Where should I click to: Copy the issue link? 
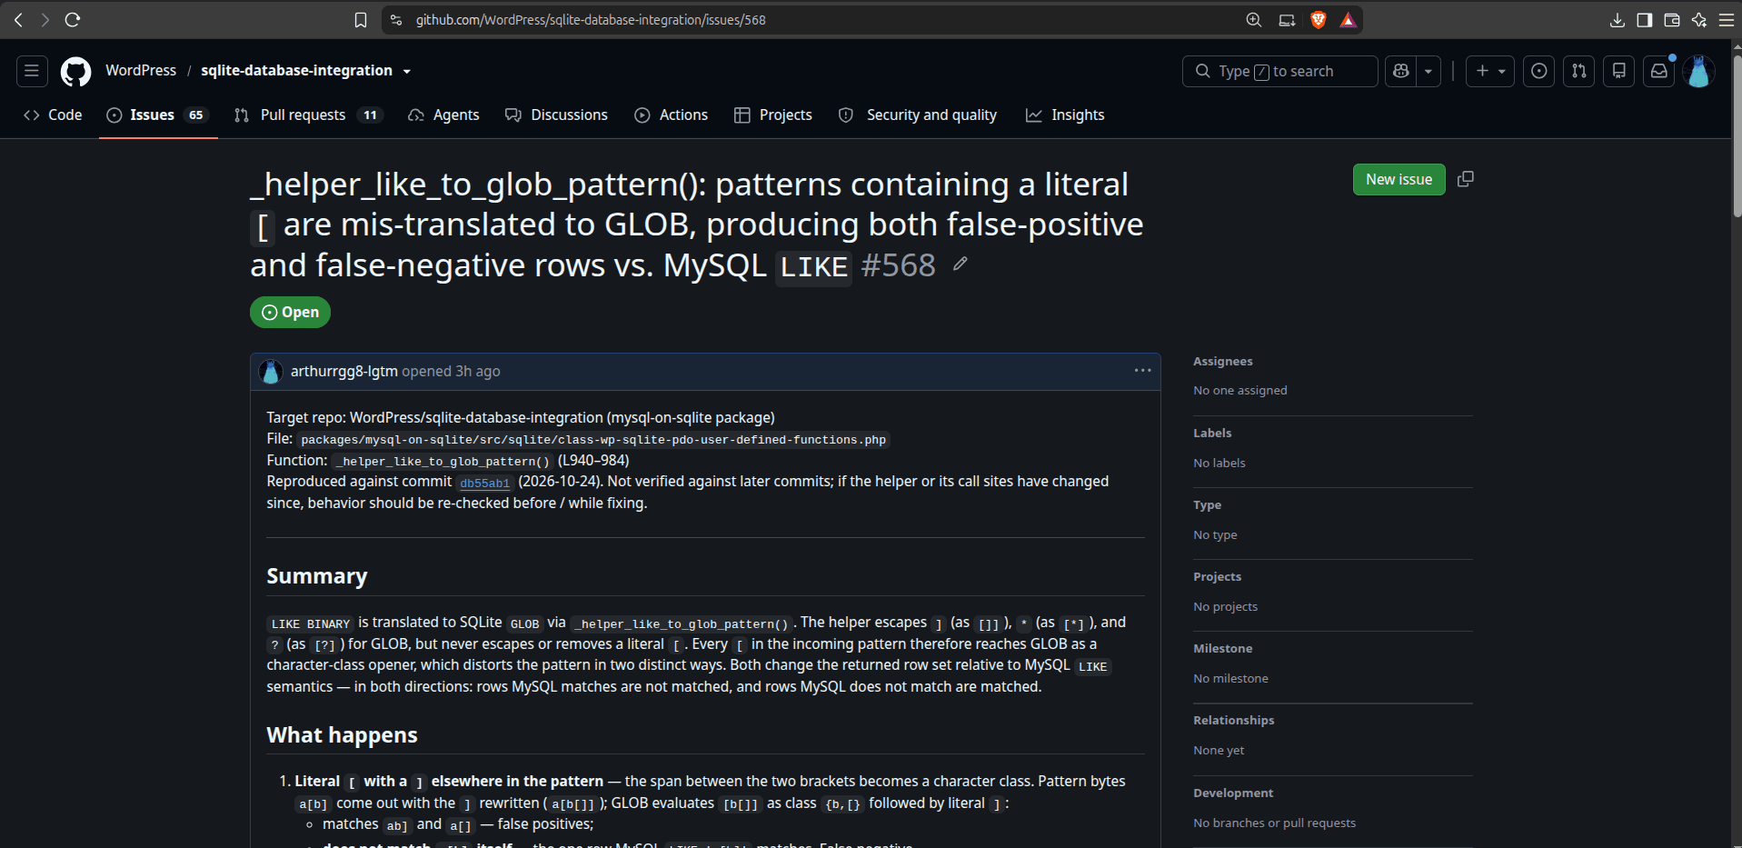click(x=1466, y=179)
